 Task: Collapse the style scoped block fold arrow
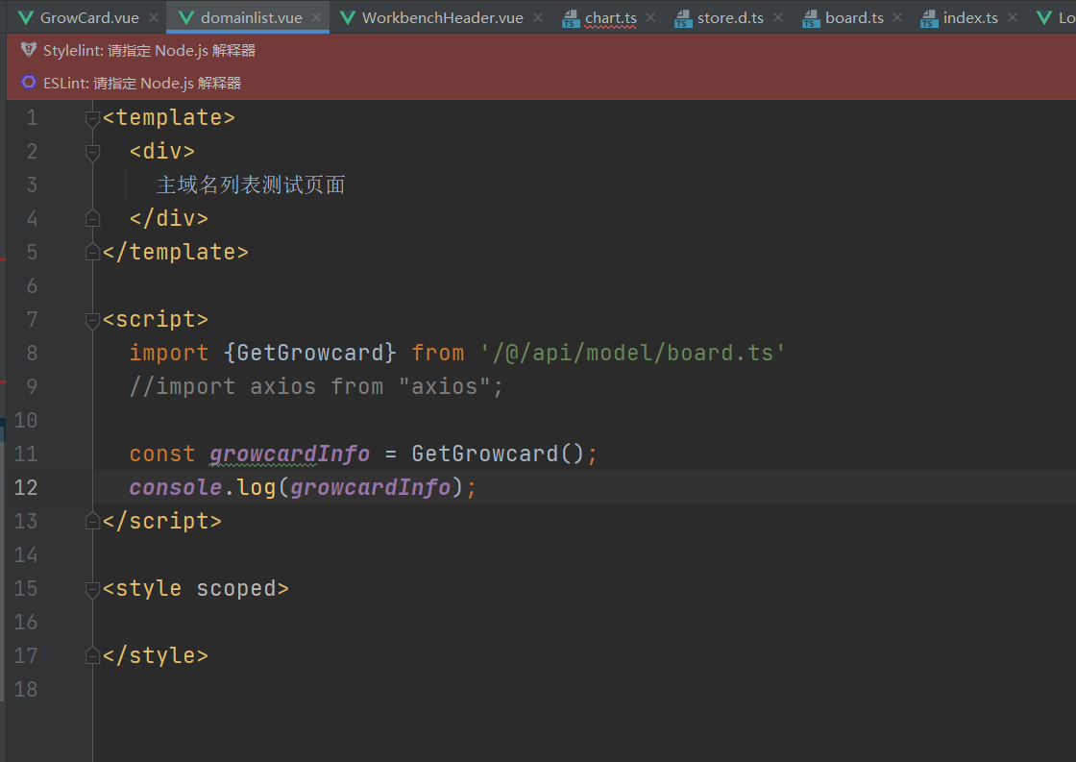tap(92, 588)
